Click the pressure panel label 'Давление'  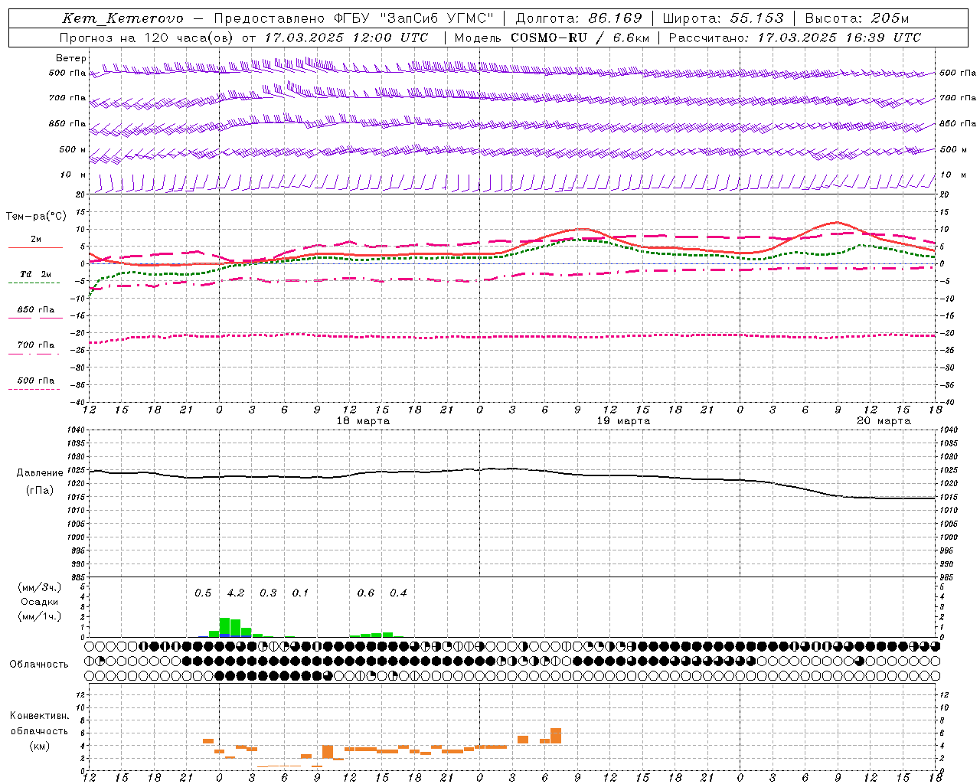40,473
